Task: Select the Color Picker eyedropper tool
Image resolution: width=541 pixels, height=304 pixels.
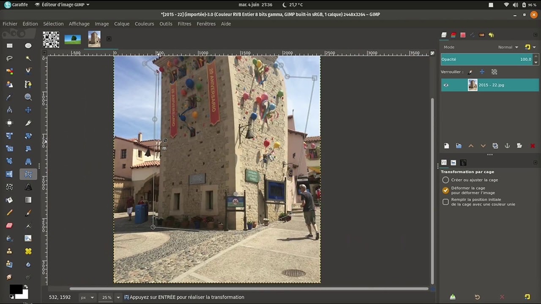Action: 9,97
